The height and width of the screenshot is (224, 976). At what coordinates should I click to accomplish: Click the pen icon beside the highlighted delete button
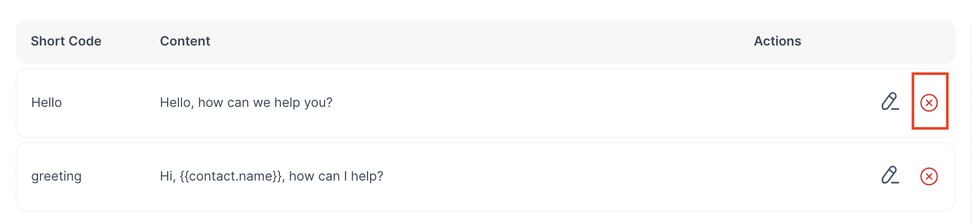tap(890, 102)
